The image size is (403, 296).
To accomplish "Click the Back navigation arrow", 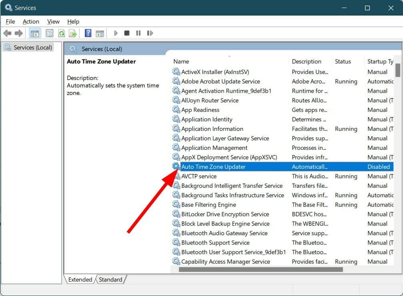I will point(7,33).
